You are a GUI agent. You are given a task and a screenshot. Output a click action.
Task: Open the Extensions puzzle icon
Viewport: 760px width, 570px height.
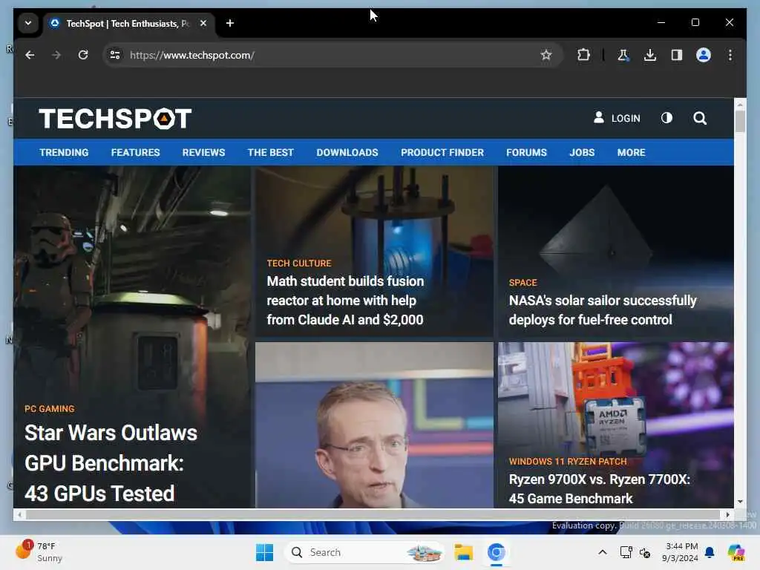583,55
